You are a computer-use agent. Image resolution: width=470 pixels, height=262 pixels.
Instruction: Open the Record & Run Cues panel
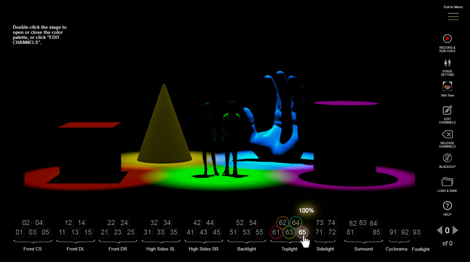click(447, 39)
